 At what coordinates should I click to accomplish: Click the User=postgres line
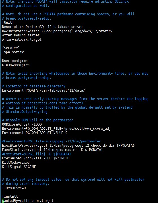tap(15, 61)
